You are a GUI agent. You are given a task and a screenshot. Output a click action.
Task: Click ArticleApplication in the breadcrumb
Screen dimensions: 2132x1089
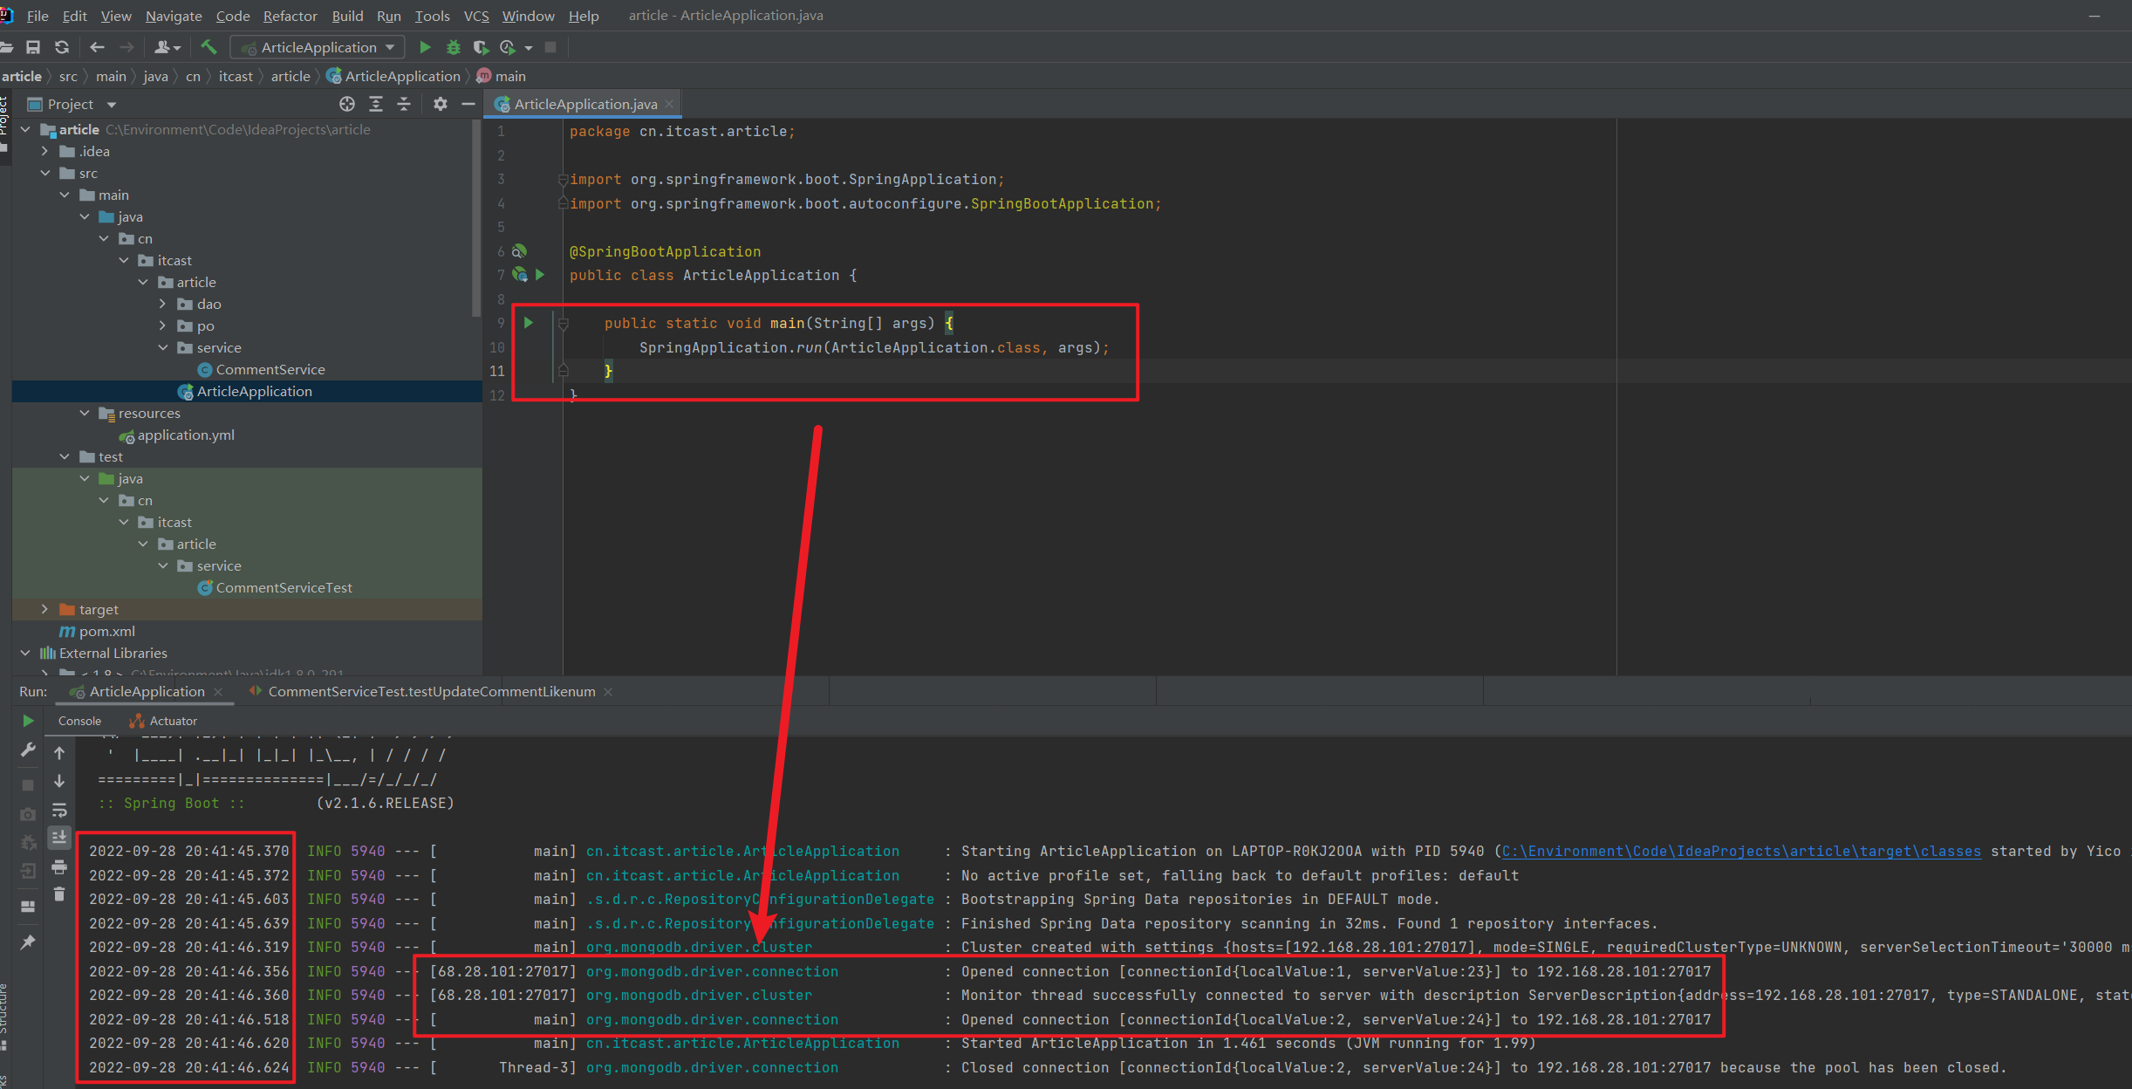[401, 76]
